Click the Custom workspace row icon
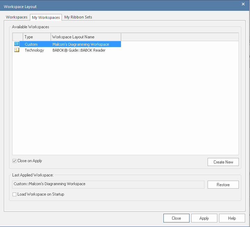Viewport: 250px width, 227px height. click(17, 44)
